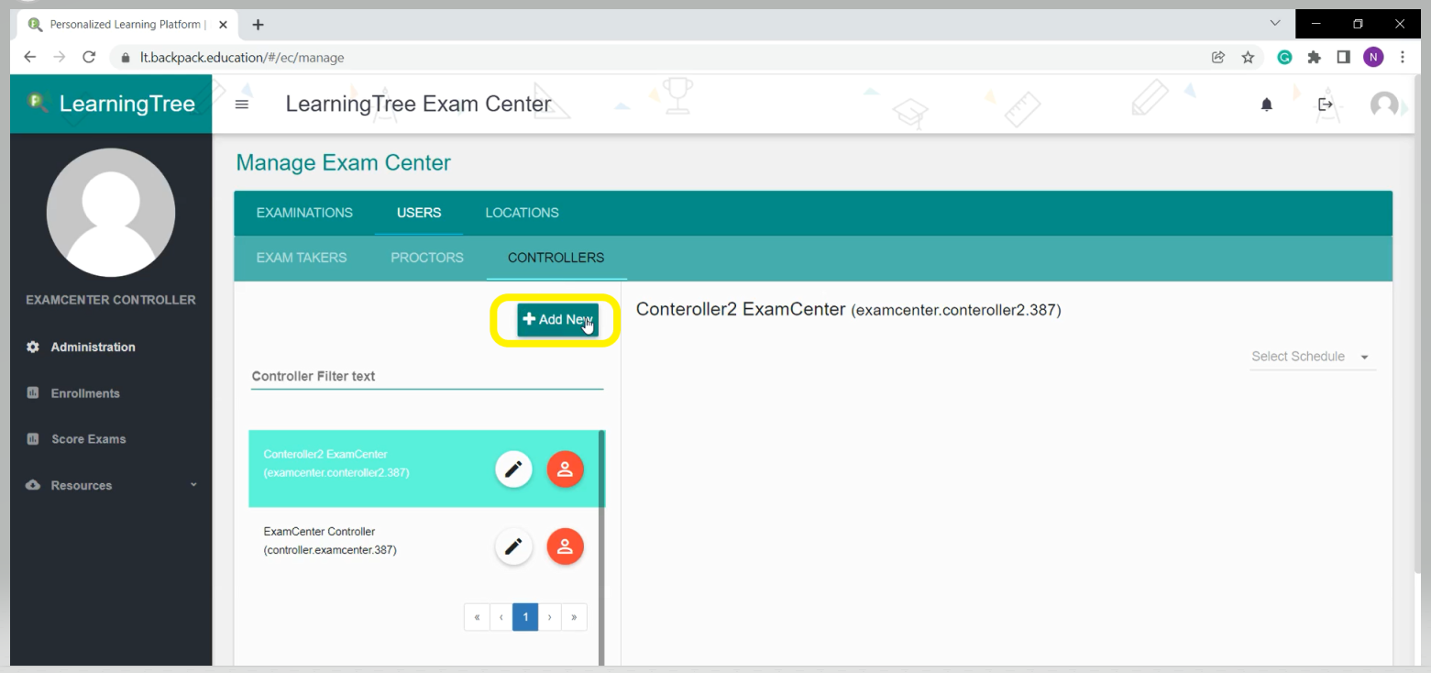
Task: Open the Chrome three-dot menu
Action: [x=1403, y=56]
